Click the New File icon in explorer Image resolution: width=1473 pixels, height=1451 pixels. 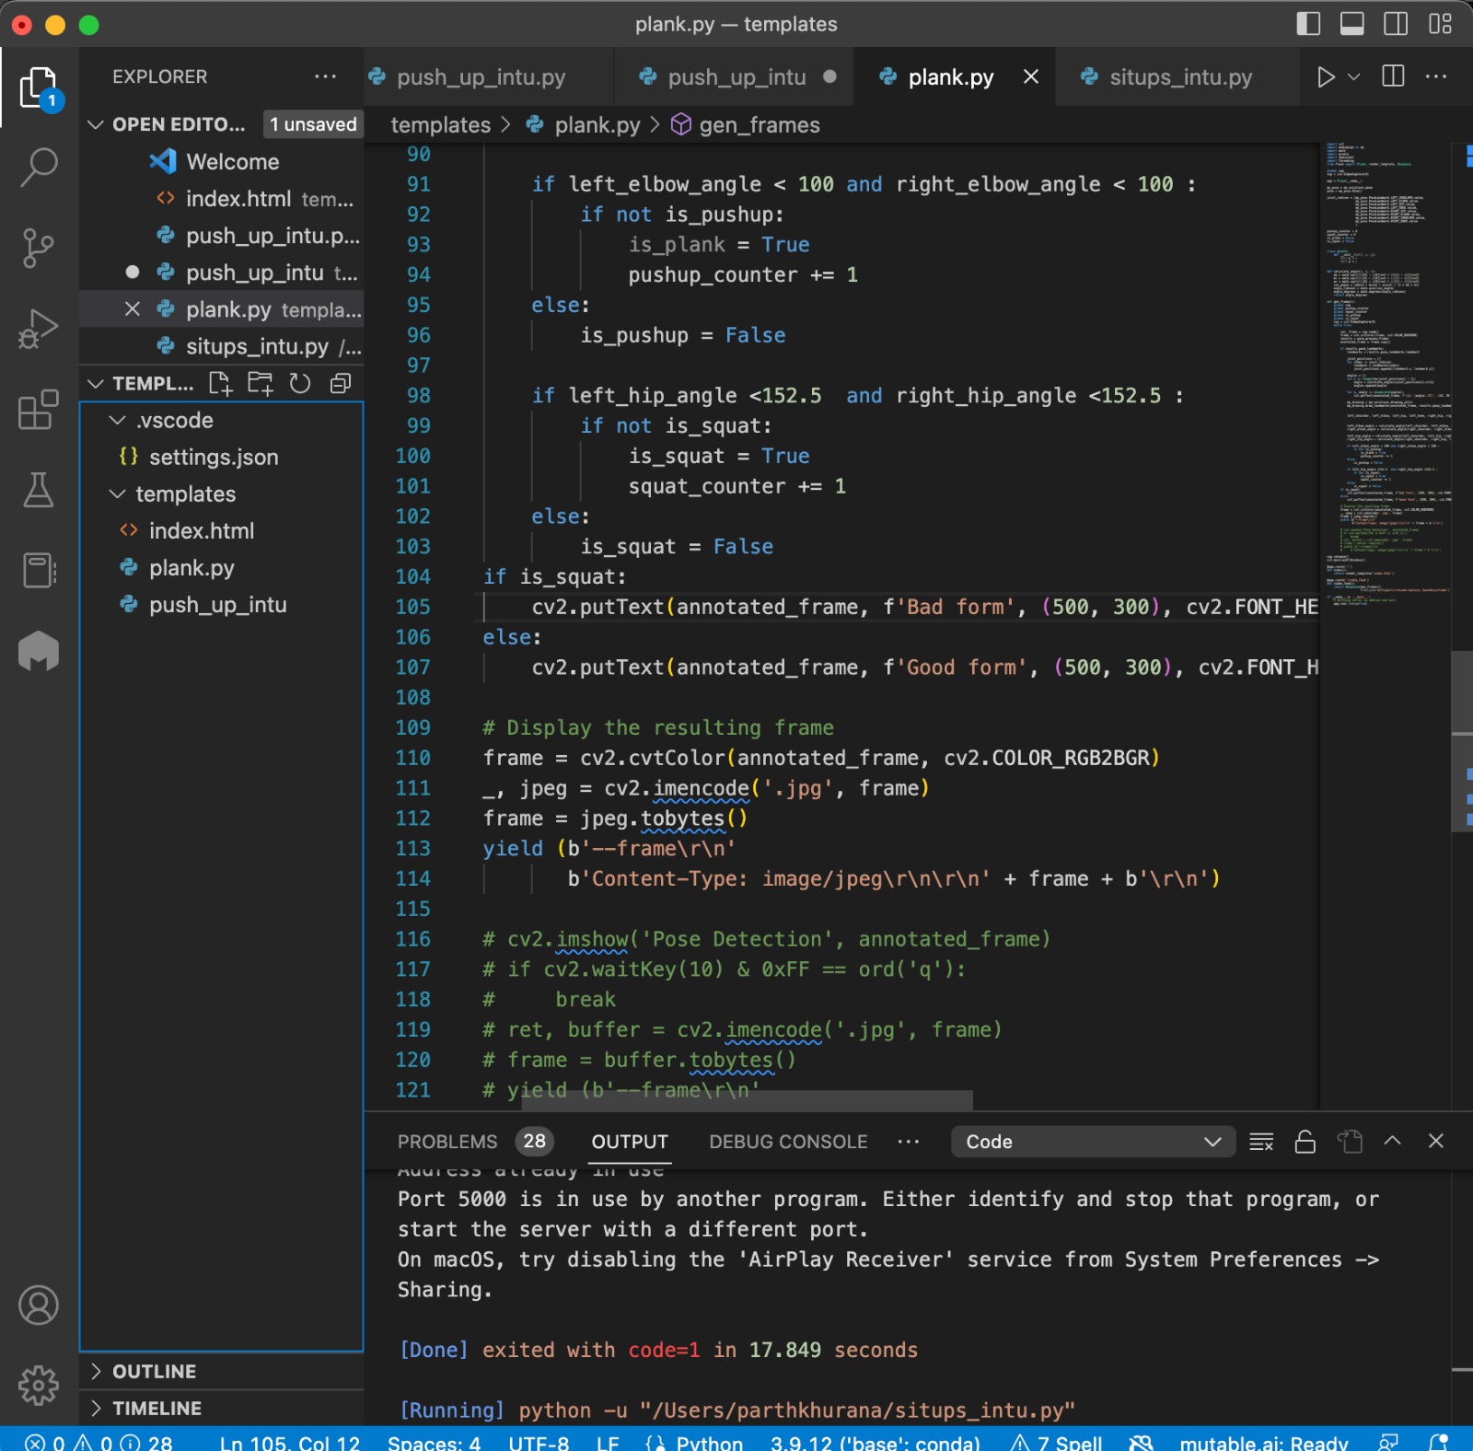click(x=220, y=384)
